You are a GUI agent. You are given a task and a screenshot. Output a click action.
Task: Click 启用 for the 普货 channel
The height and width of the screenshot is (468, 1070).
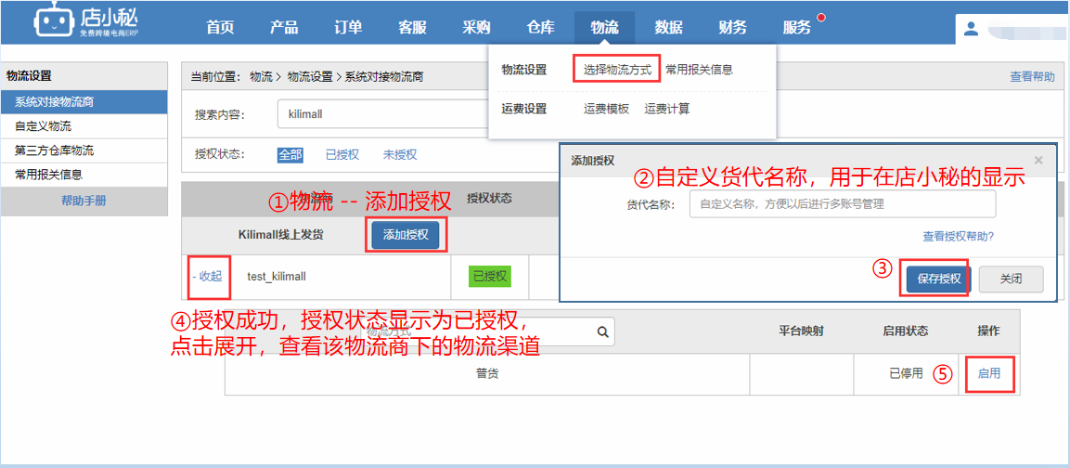click(x=988, y=373)
